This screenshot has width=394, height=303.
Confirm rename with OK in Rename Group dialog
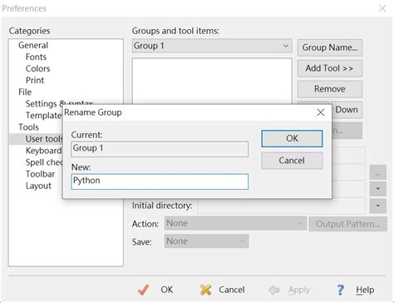point(292,138)
